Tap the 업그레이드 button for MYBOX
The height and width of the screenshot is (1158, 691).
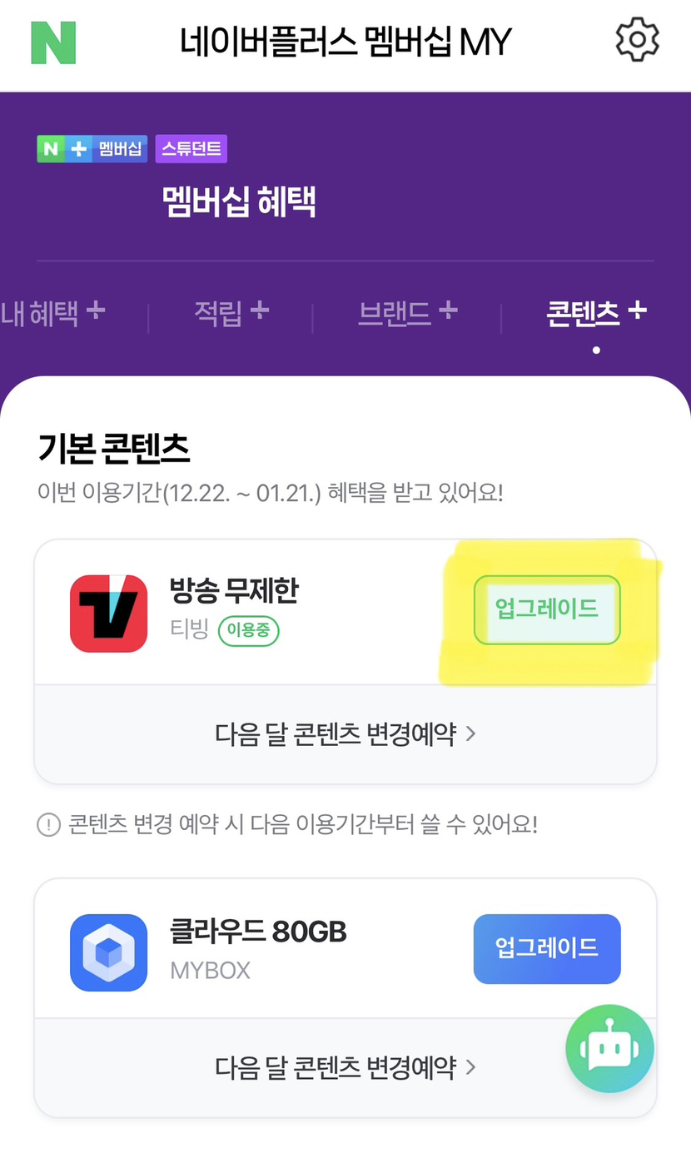(547, 948)
